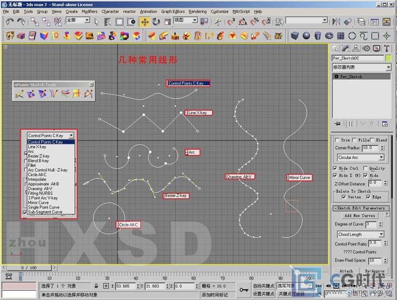Open Schematic View toolbar icon
Screen dimensions: 397x300
tap(387, 22)
